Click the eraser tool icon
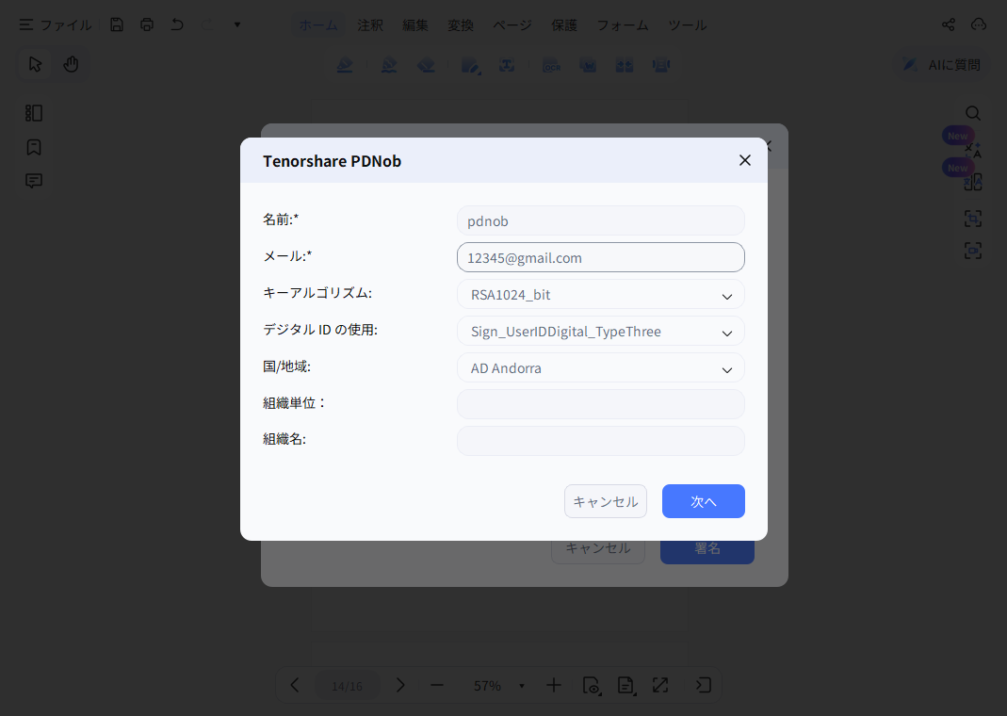The width and height of the screenshot is (1007, 716). (x=426, y=65)
